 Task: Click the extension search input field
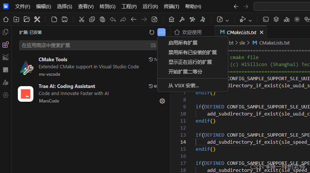[x=88, y=45]
